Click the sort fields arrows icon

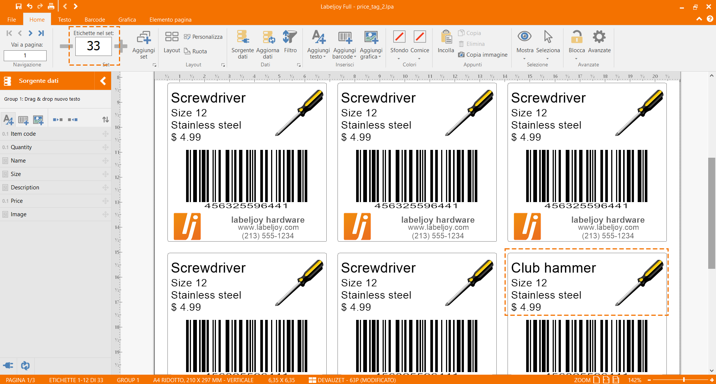coord(106,120)
